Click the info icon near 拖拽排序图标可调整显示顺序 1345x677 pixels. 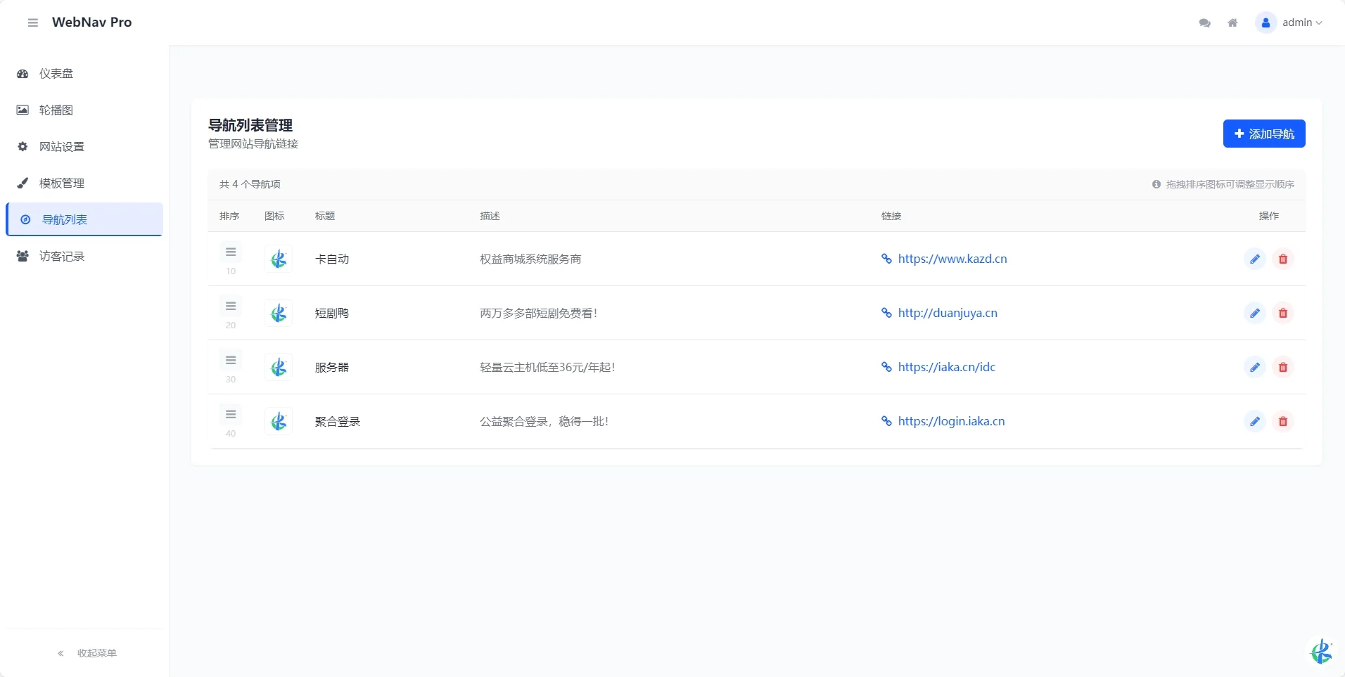click(1156, 184)
